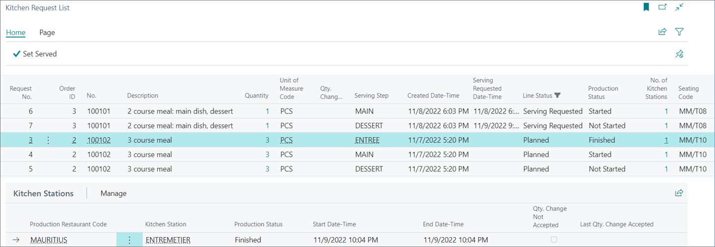Sort by the Serving Step column header
Image resolution: width=715 pixels, height=247 pixels.
pos(371,95)
